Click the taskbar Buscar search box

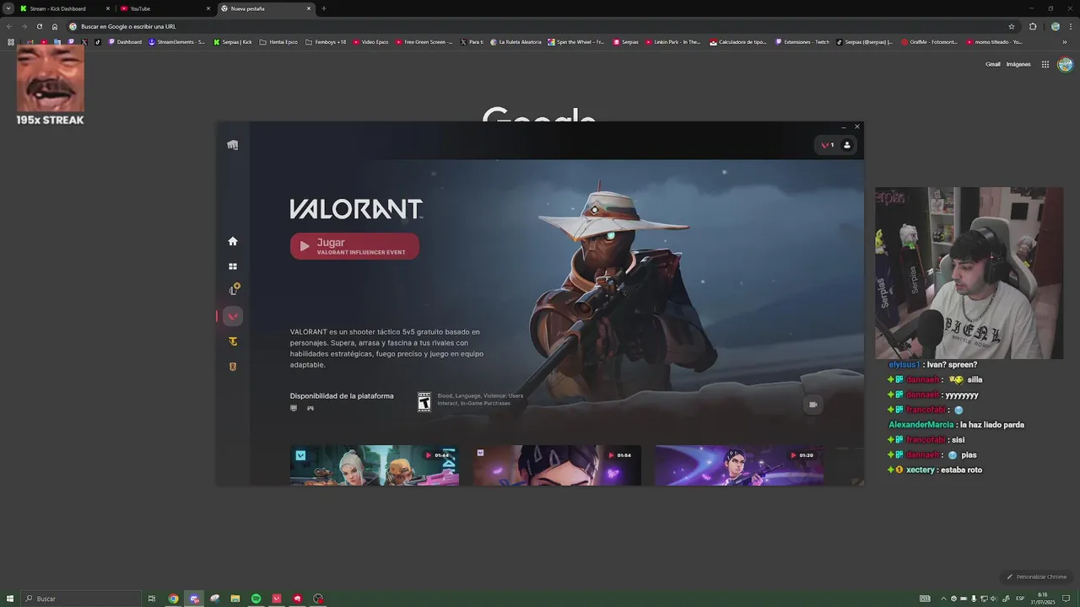pyautogui.click(x=82, y=599)
